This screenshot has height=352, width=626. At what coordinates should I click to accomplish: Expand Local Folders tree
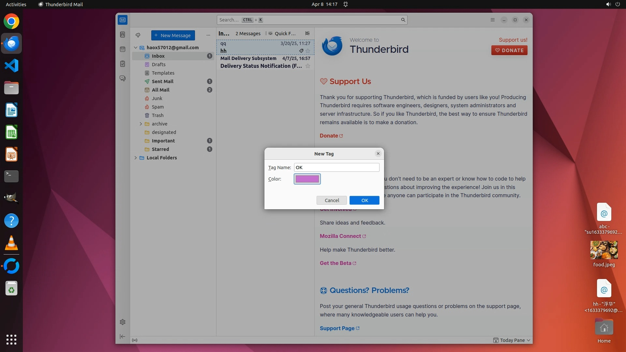point(136,158)
